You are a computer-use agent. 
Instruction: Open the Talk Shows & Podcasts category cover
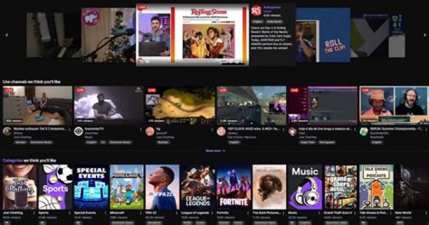[x=376, y=187]
